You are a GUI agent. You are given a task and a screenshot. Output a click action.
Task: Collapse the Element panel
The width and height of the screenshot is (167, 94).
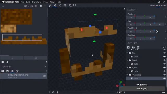coord(164,10)
